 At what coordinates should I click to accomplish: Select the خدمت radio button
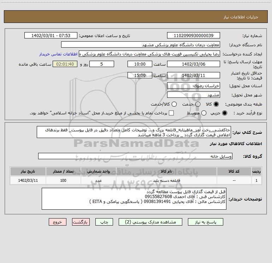tap(198, 104)
